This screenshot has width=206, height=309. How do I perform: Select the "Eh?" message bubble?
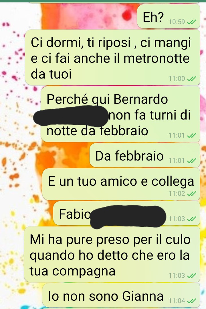(x=169, y=17)
